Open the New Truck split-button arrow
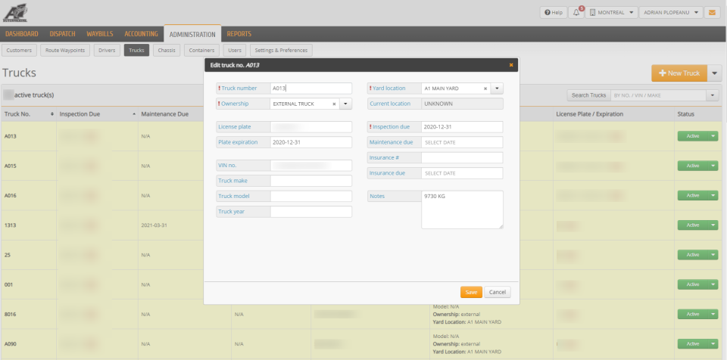The width and height of the screenshot is (727, 360). point(714,73)
